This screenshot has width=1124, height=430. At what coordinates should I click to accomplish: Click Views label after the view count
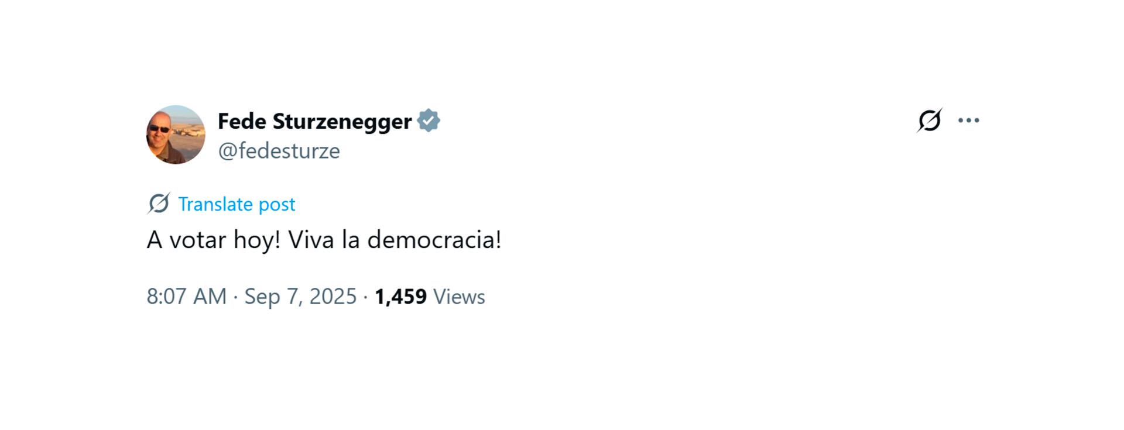click(x=458, y=297)
